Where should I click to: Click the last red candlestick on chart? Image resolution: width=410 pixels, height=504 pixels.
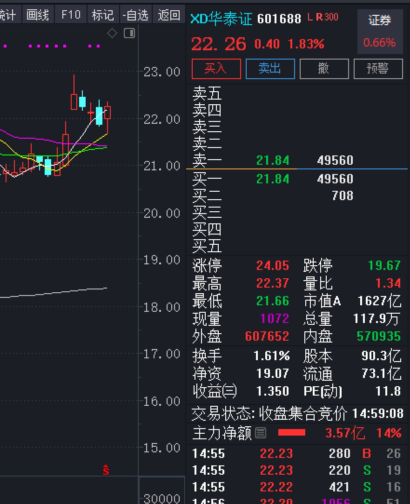point(108,117)
